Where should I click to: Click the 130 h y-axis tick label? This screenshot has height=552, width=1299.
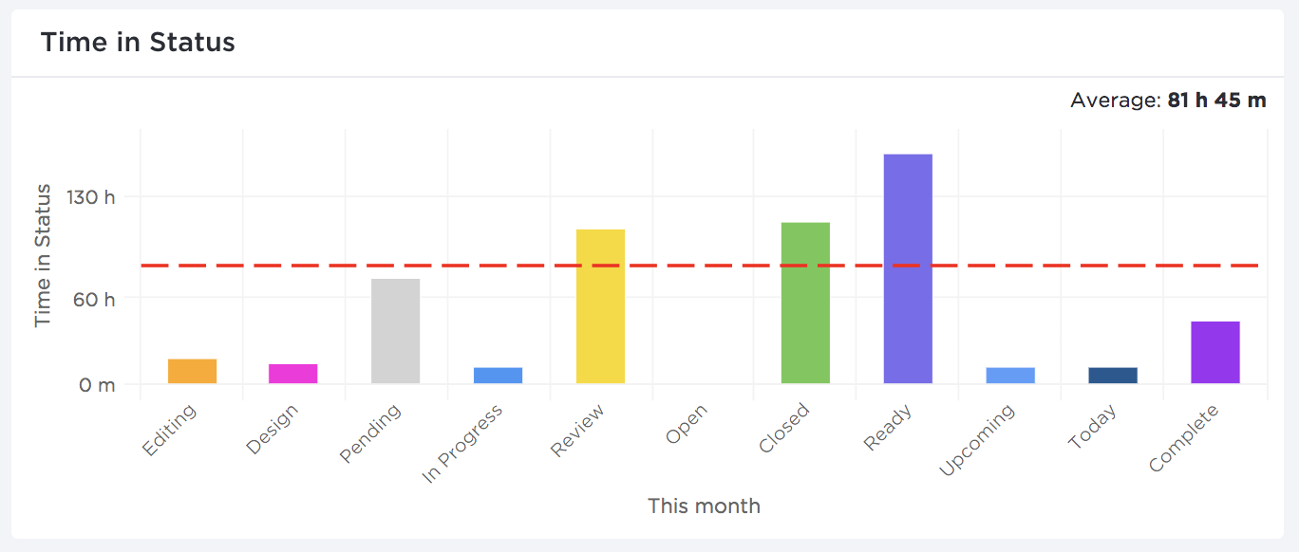(91, 197)
